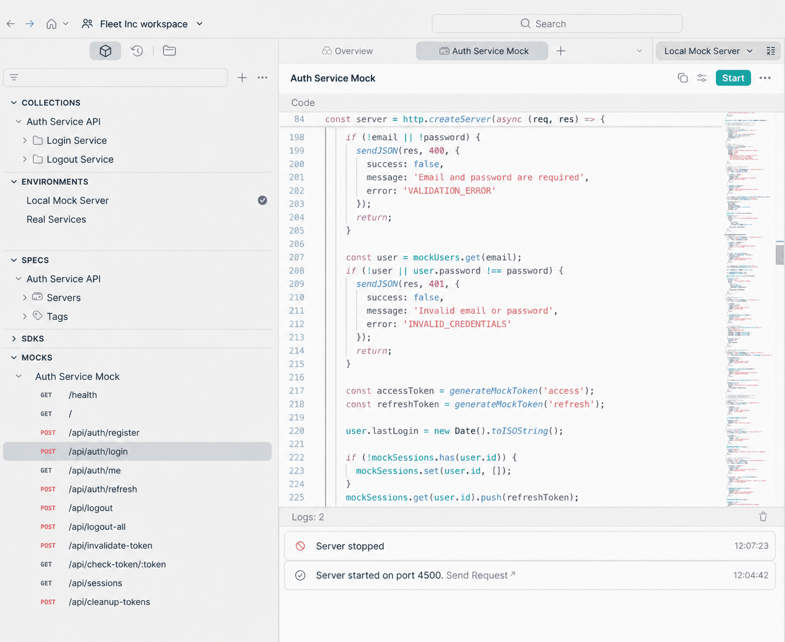Open a new tab with plus icon
785x642 pixels.
[x=561, y=51]
